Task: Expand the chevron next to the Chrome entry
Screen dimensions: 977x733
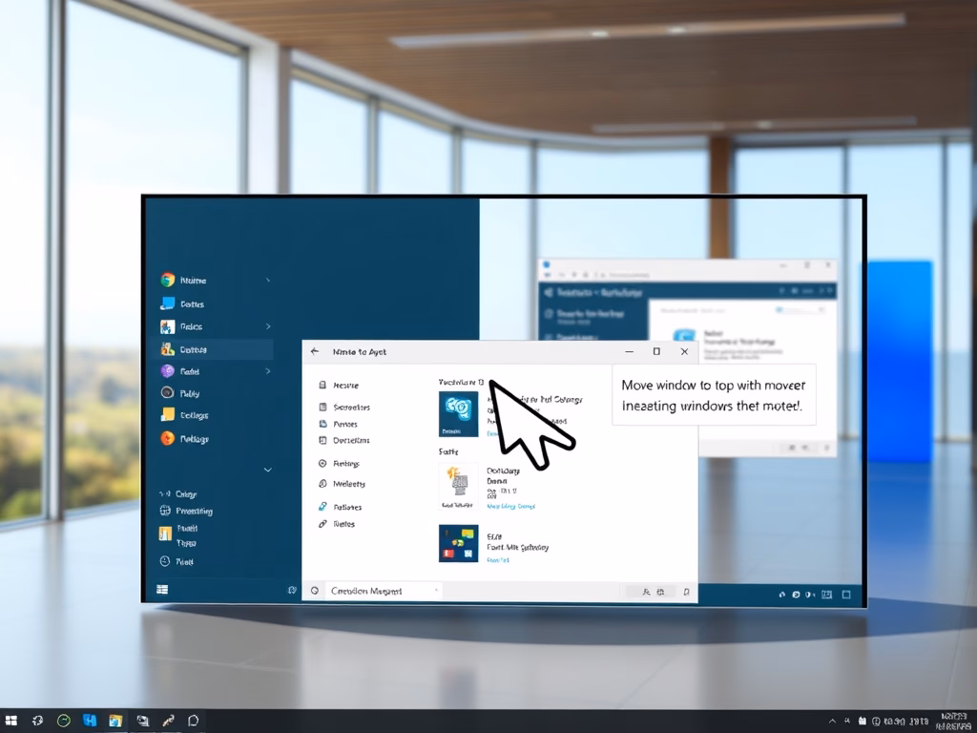Action: click(267, 280)
